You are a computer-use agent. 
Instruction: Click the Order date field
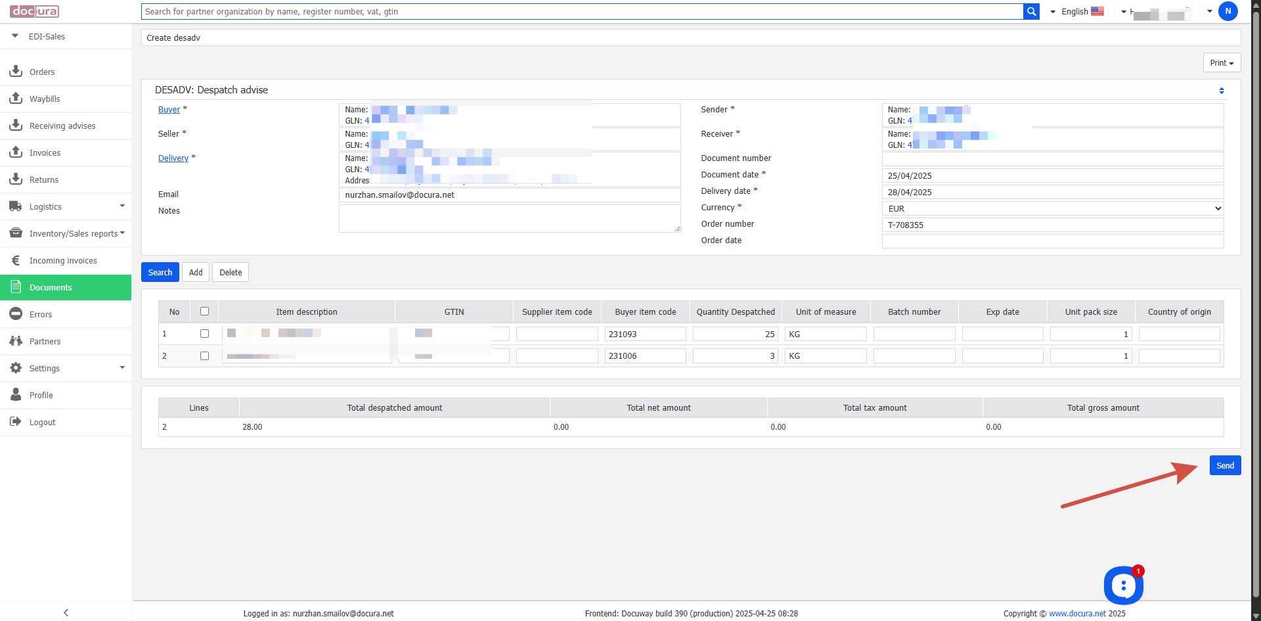(x=1053, y=241)
